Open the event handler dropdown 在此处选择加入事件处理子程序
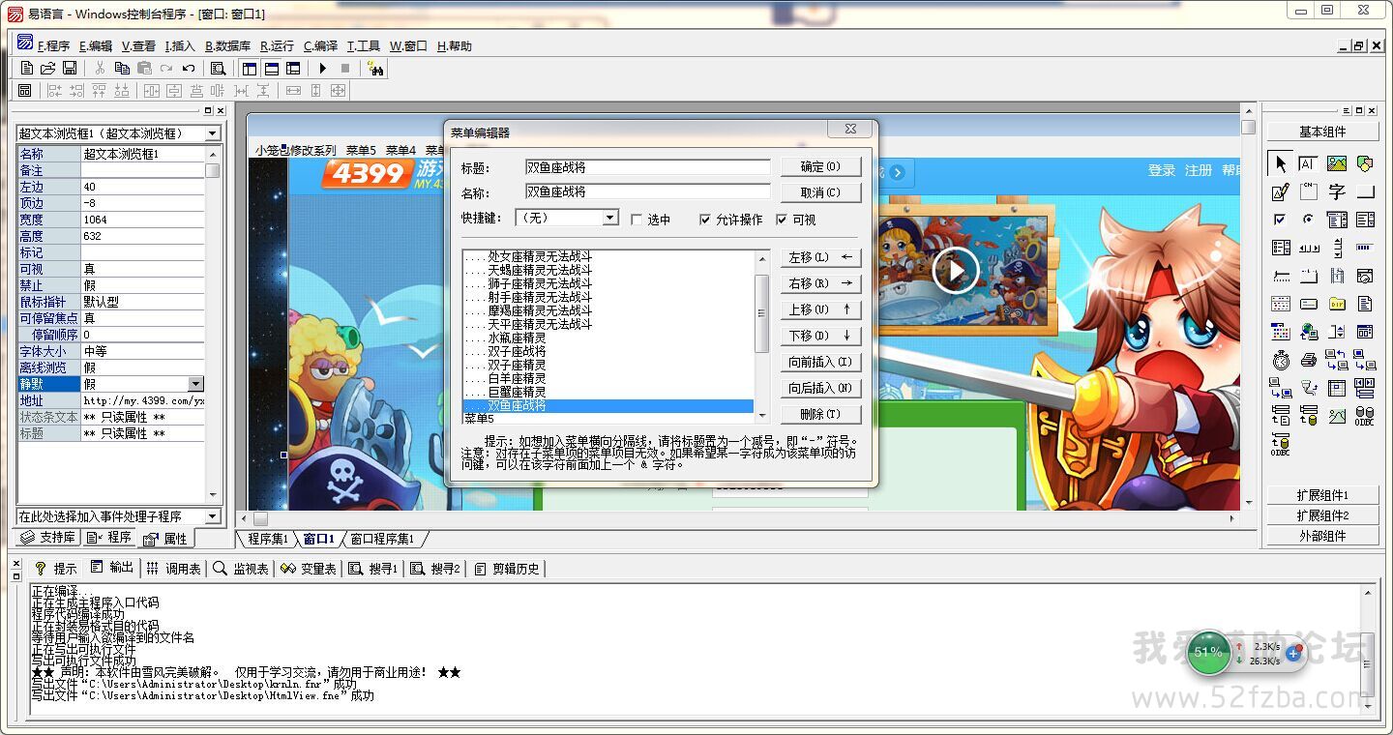1393x735 pixels. [x=213, y=516]
